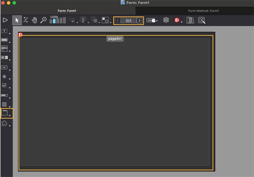This screenshot has width=254, height=177.
Task: Click the 100% zoom level bars
Action: 57,20
